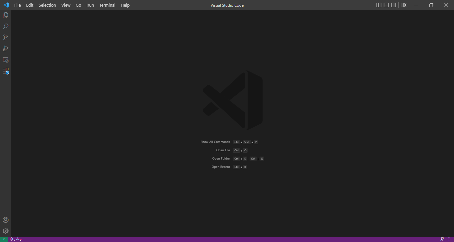Open the Customize Layout dropdown
This screenshot has height=242, width=454.
click(404, 5)
